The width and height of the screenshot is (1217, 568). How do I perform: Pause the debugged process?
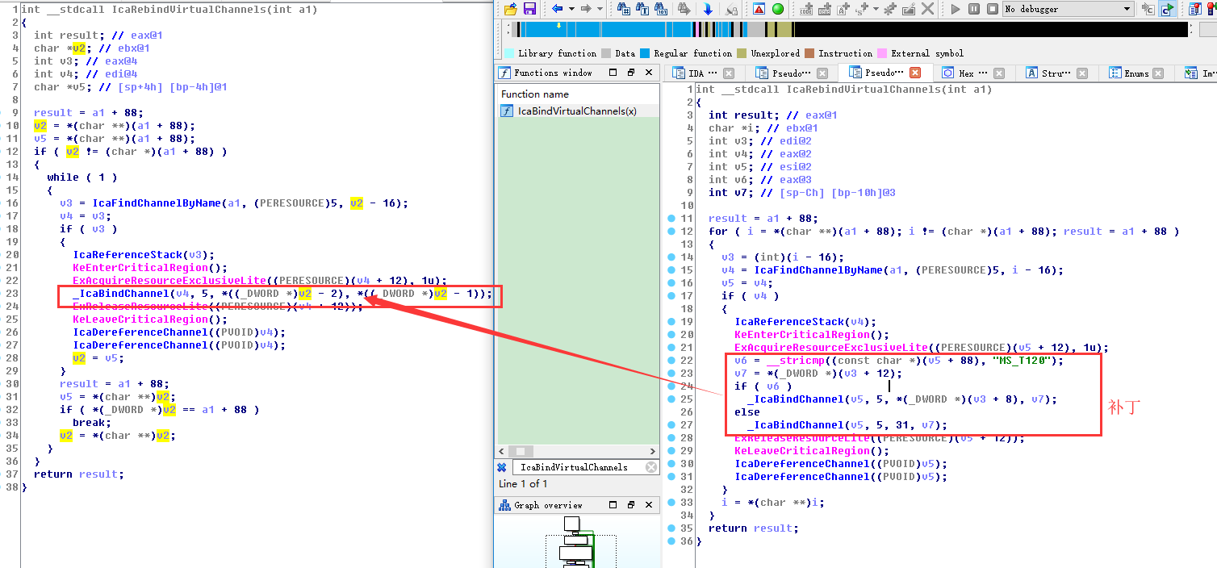(x=973, y=9)
